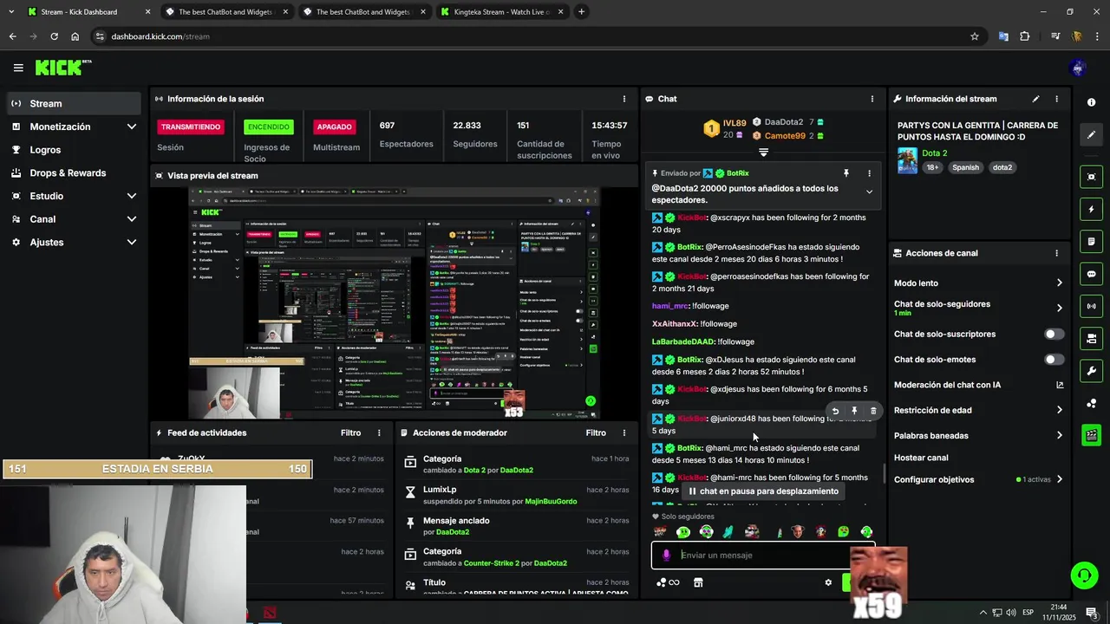The image size is (1110, 624).
Task: Open the hamburger menu next to the KICK logo
Action: pos(18,68)
